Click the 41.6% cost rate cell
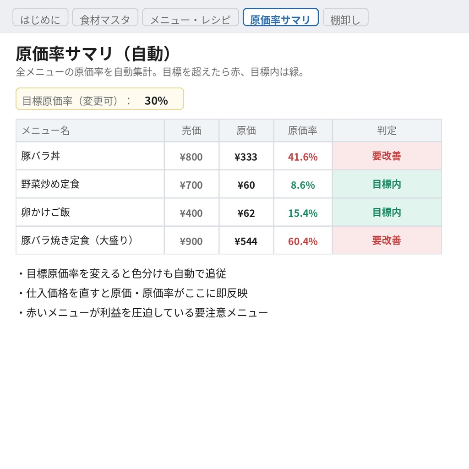 pos(303,157)
